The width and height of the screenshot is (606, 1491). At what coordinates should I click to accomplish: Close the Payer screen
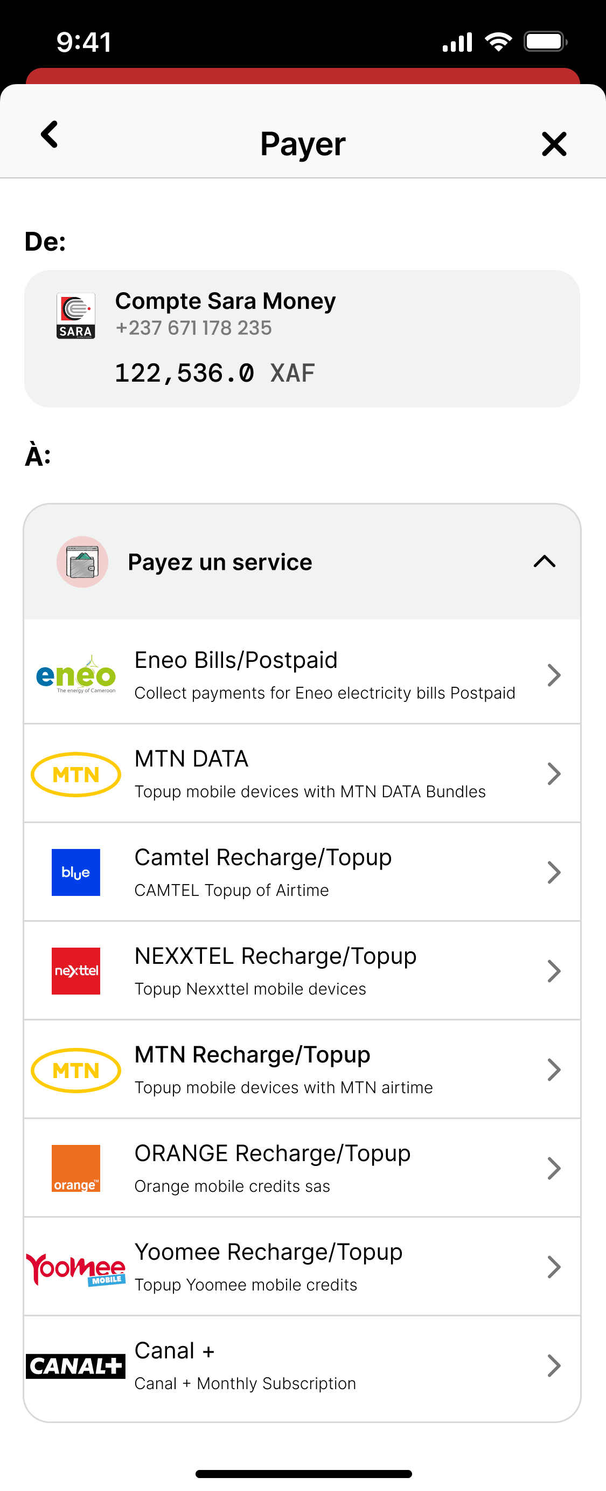tap(553, 143)
